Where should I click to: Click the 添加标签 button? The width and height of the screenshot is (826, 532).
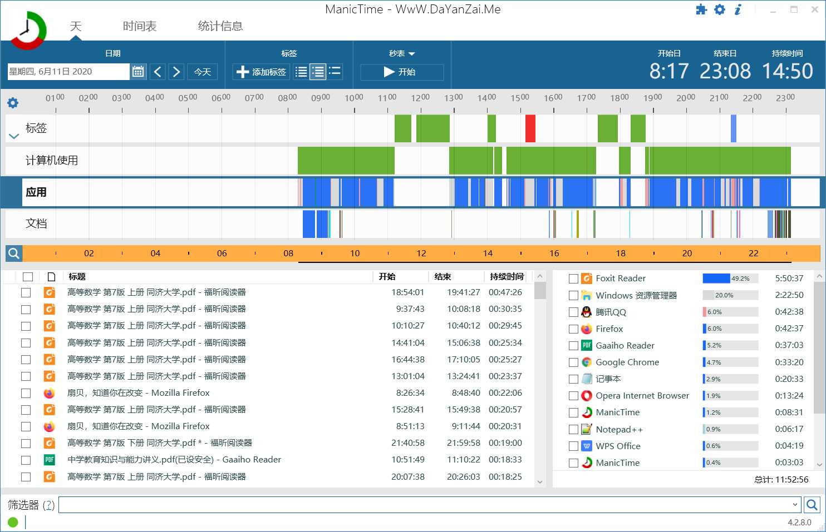(x=261, y=72)
